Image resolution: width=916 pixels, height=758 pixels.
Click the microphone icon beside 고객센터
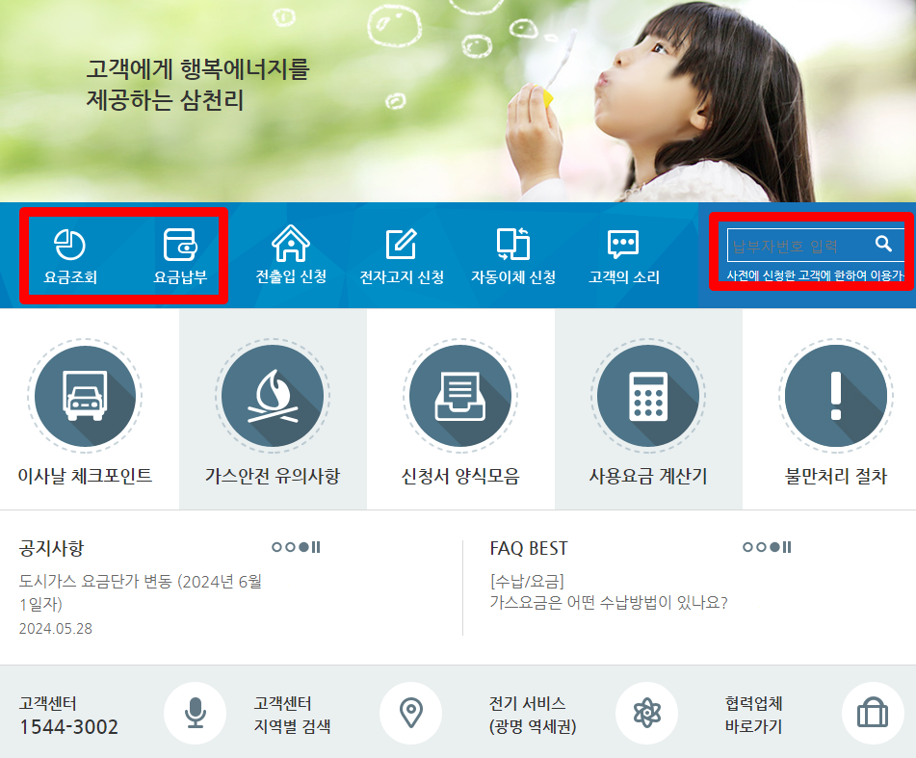pos(195,714)
